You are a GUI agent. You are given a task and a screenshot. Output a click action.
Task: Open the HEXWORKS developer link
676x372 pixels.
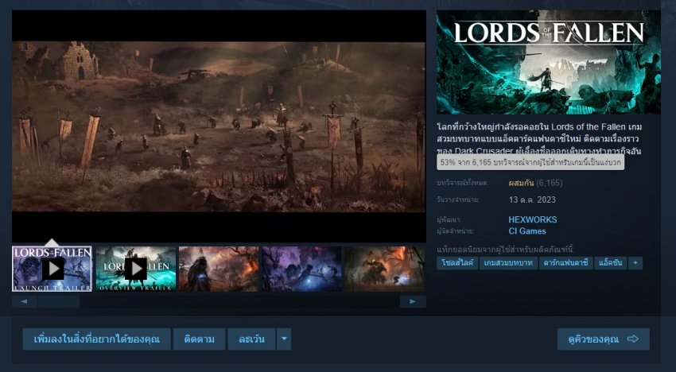[533, 220]
